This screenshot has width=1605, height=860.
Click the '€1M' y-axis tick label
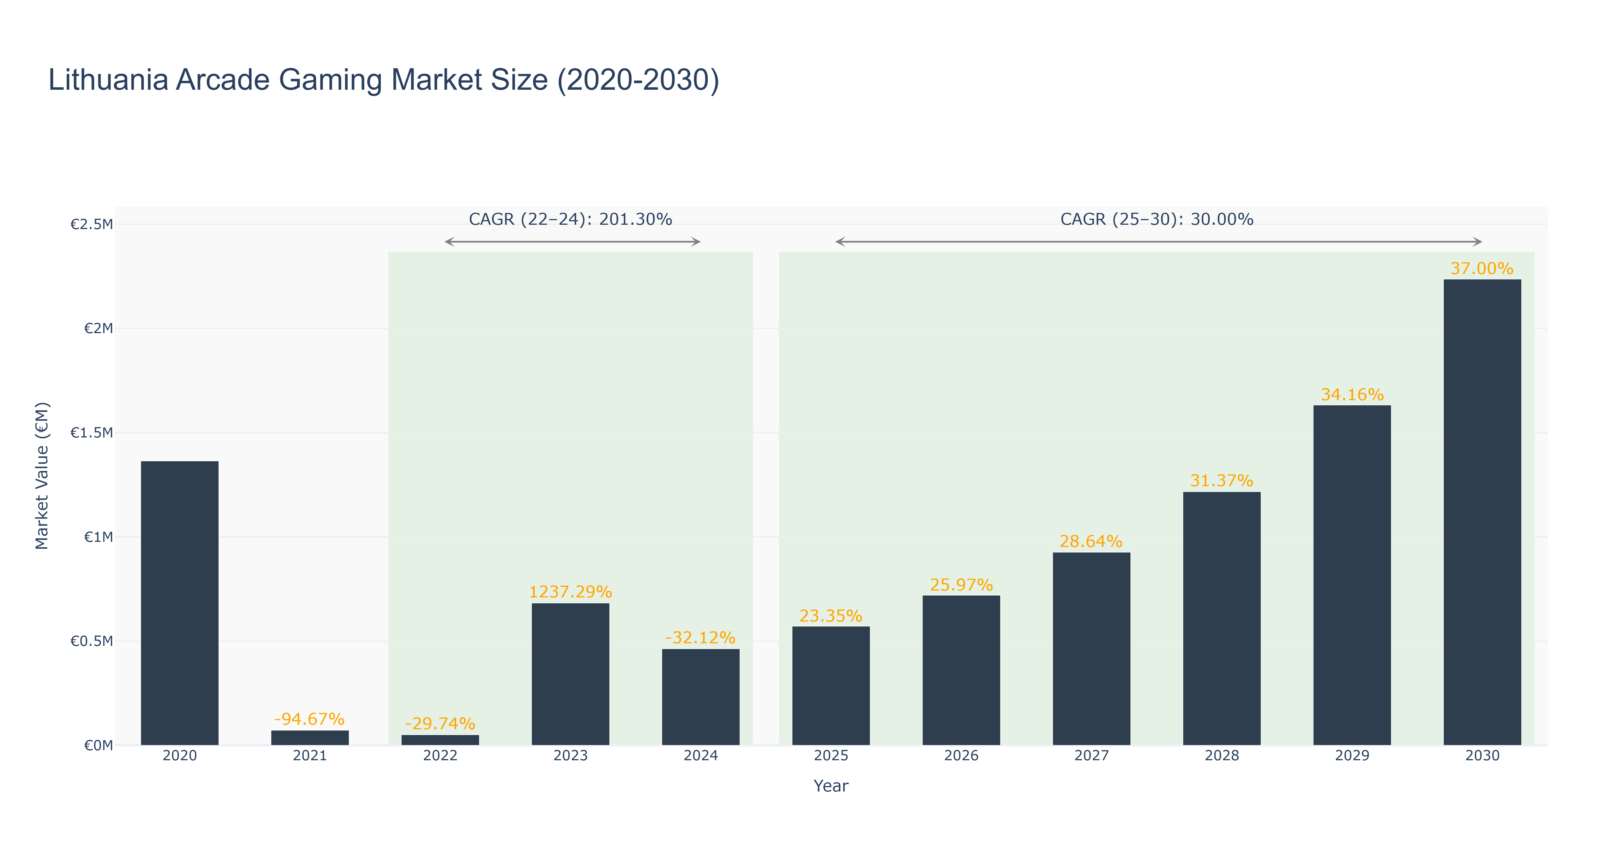[x=98, y=537]
